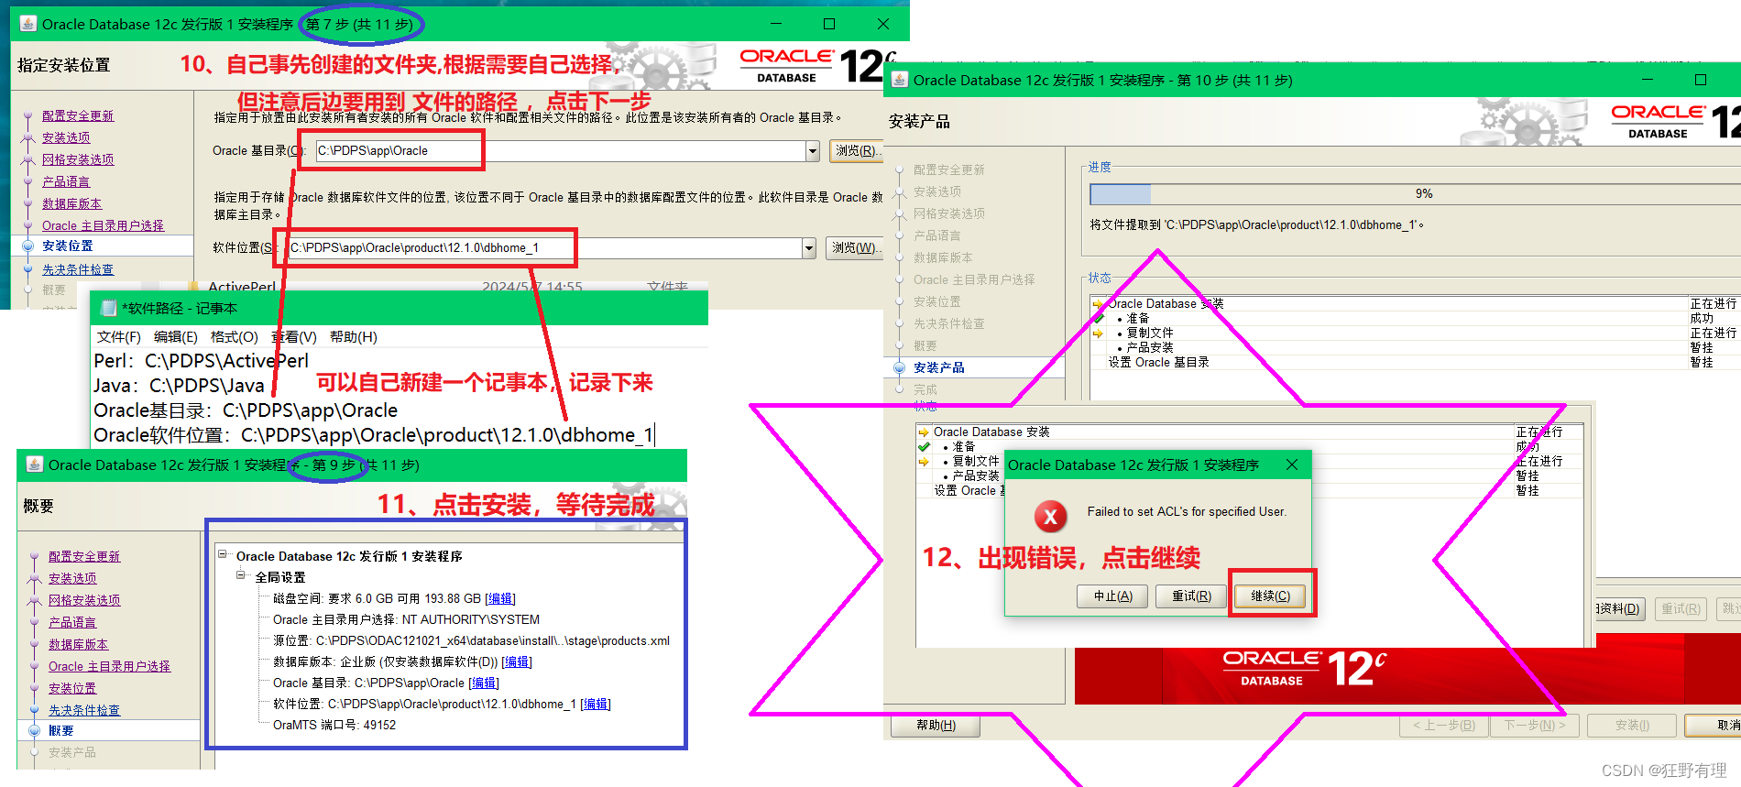Collapse the 全局设置 tree node
The height and width of the screenshot is (787, 1741).
(241, 575)
